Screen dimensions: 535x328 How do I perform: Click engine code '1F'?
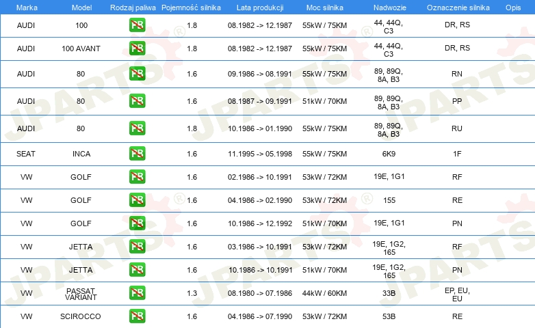(x=457, y=154)
